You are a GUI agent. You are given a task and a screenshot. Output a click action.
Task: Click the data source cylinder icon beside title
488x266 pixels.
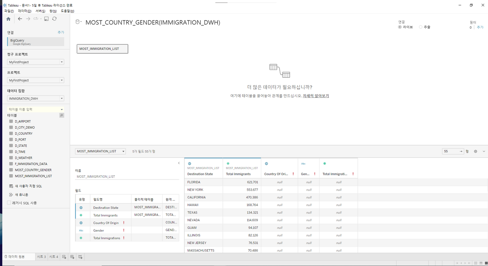pyautogui.click(x=78, y=22)
